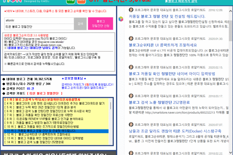Click the example address blog.naver.com/ationkr/
The height and width of the screenshot is (155, 233).
pyautogui.click(x=51, y=42)
